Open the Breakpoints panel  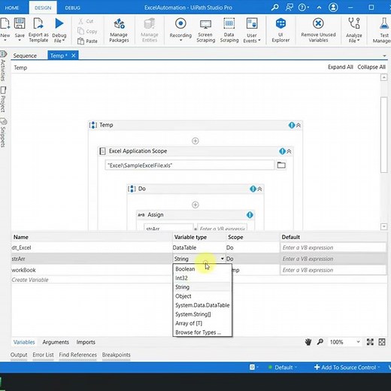click(116, 355)
